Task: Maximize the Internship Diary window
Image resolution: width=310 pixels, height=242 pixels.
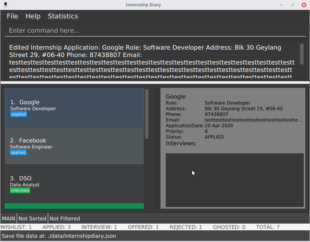Action: (293, 5)
